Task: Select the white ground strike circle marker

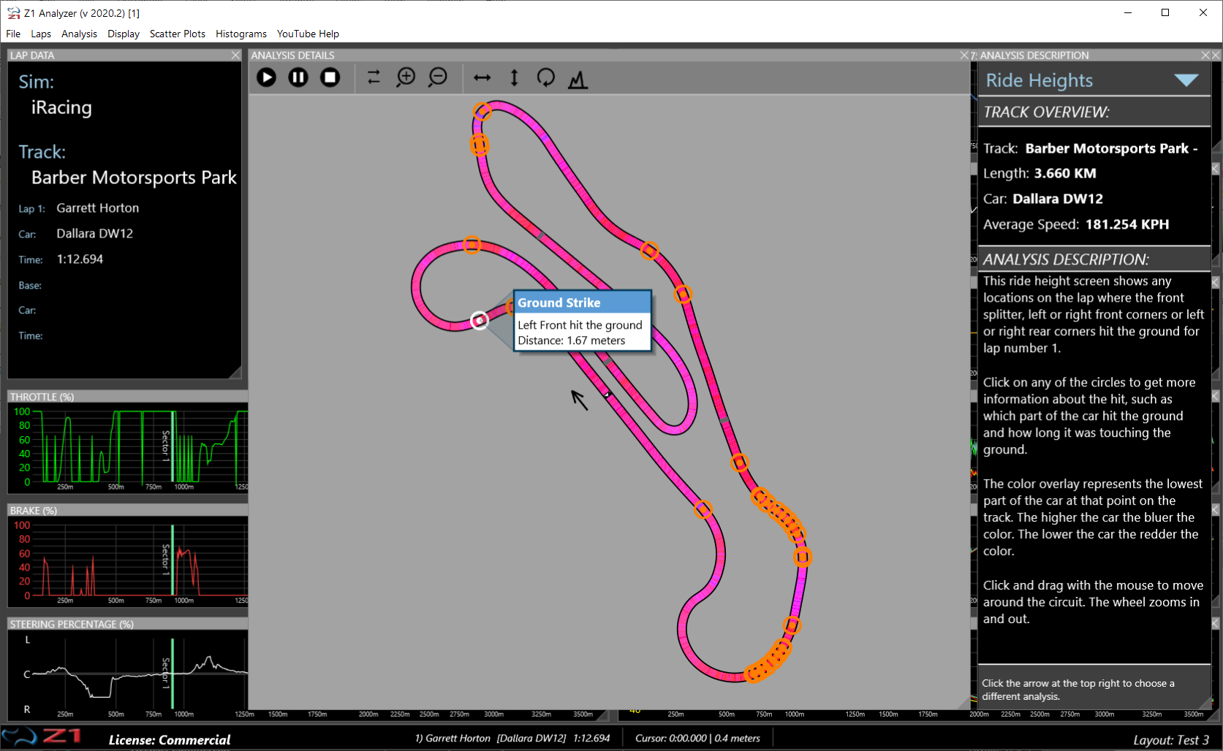Action: [480, 321]
